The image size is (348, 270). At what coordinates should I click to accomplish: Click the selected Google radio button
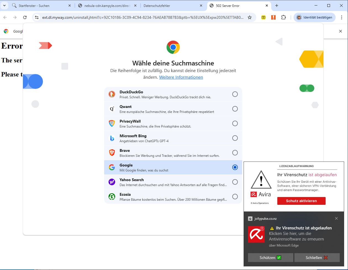[x=235, y=167]
